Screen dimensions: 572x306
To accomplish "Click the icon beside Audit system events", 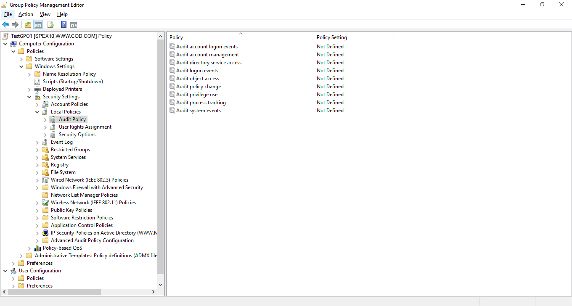I will click(172, 111).
